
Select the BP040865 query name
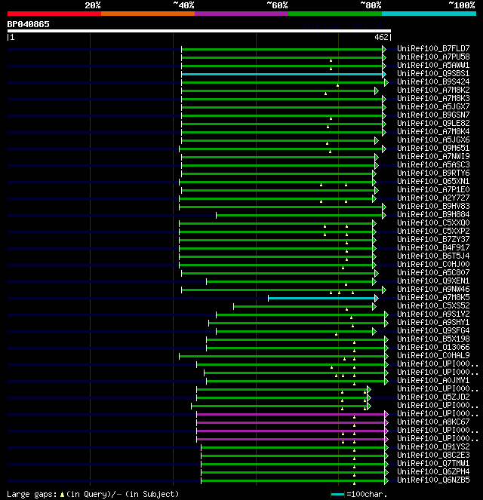click(x=29, y=24)
